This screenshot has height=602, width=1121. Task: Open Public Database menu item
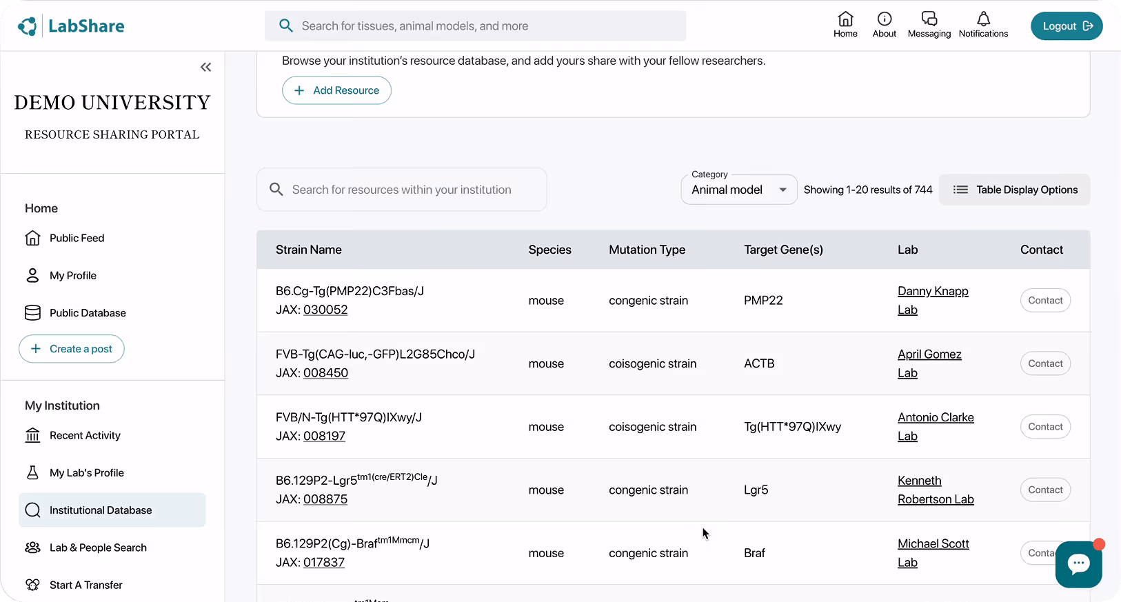pos(88,312)
